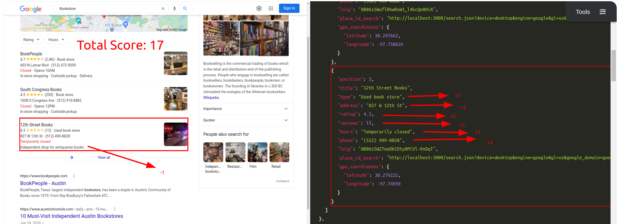Image resolution: width=620 pixels, height=224 pixels.
Task: Select the "827 W 12th St" JSON value
Action: coord(386,105)
